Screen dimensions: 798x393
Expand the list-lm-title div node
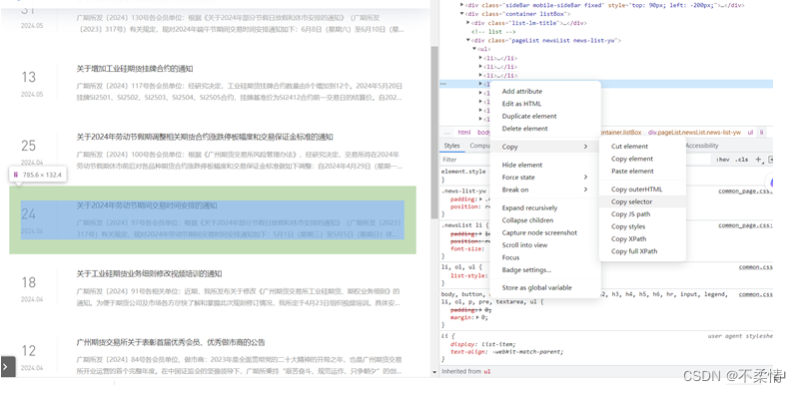468,23
